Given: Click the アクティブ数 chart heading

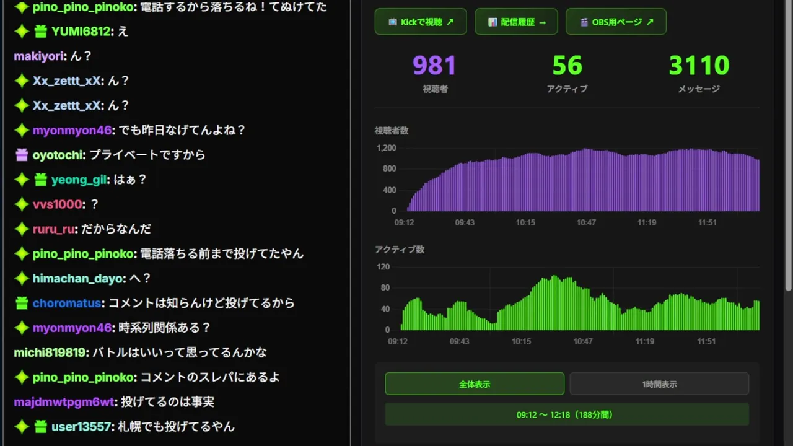Looking at the screenshot, I should pos(400,250).
